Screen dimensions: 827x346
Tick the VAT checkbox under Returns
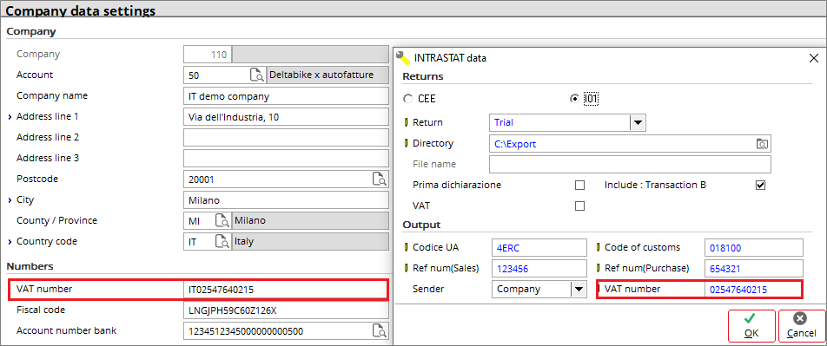pyautogui.click(x=579, y=206)
